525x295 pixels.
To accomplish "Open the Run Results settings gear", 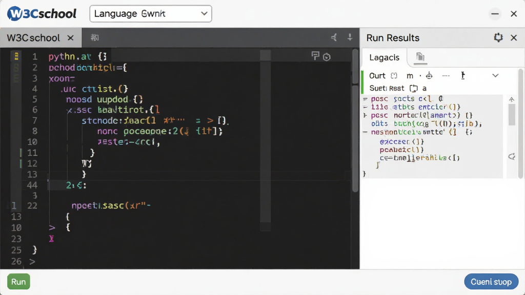I will (x=498, y=37).
